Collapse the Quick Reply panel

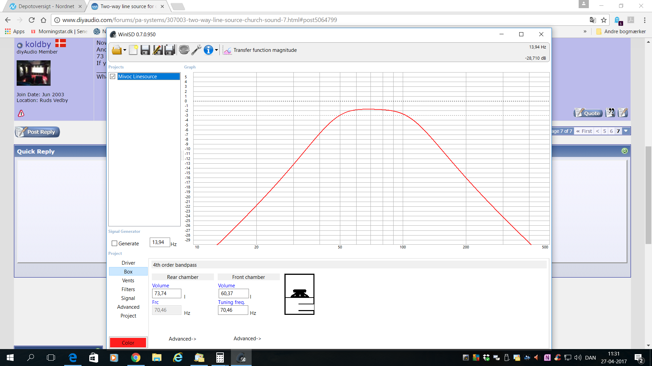tap(624, 151)
